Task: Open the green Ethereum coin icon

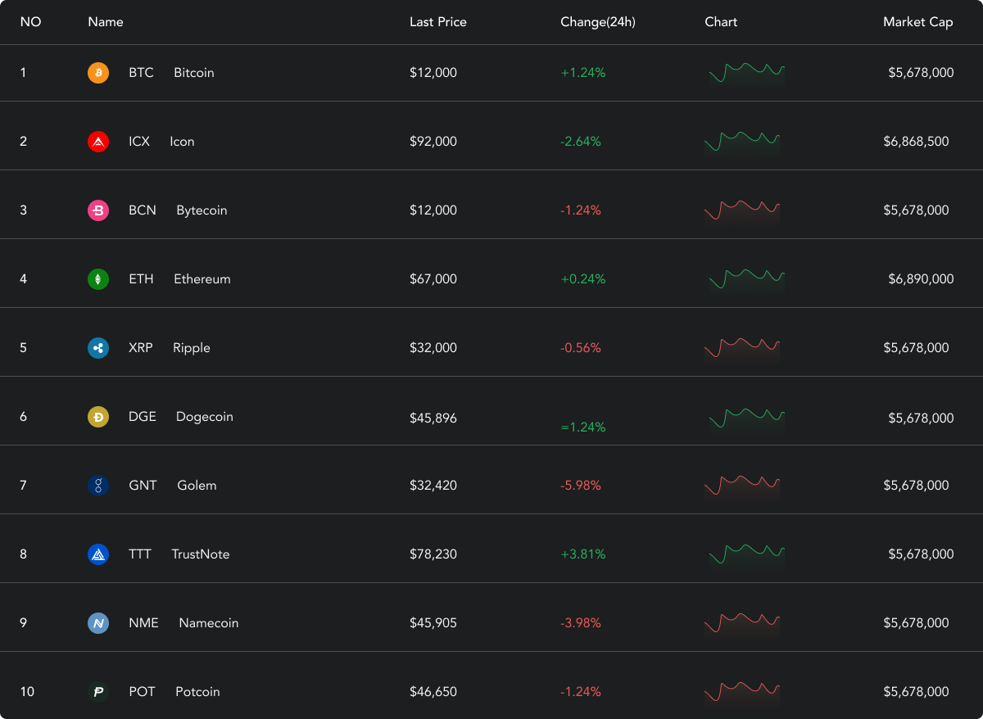Action: tap(98, 279)
